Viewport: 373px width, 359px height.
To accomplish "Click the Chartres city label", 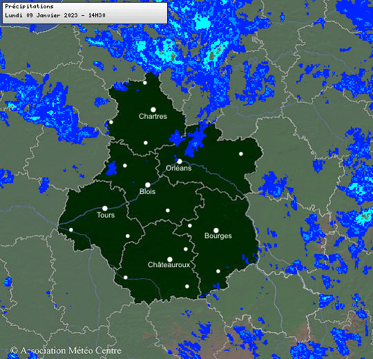I will tap(153, 116).
